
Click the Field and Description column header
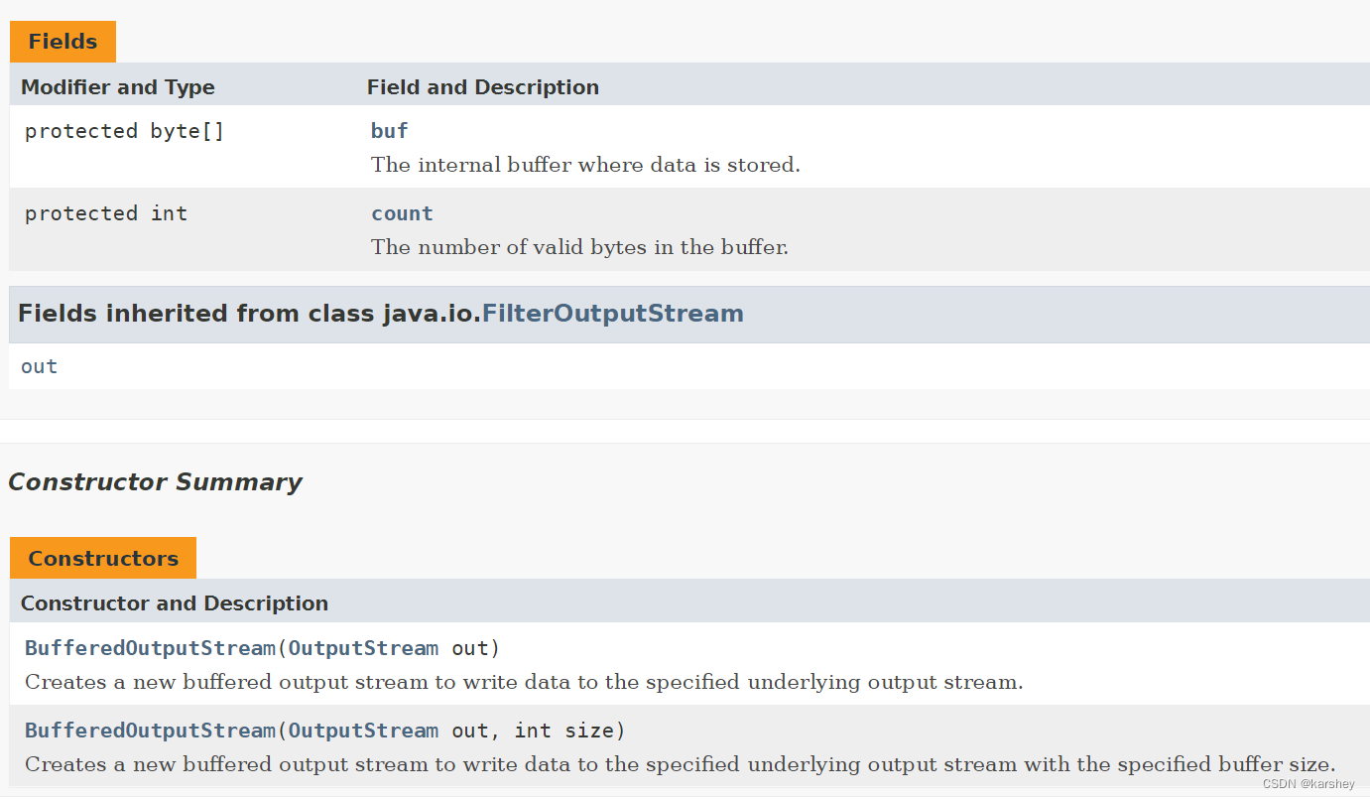[x=483, y=87]
